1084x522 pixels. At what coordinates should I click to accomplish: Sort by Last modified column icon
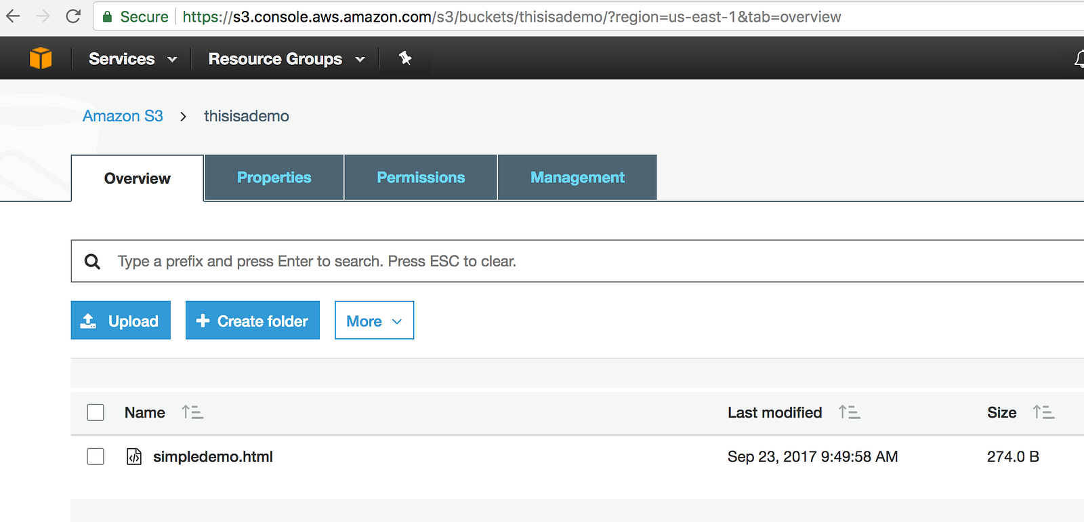click(x=849, y=412)
